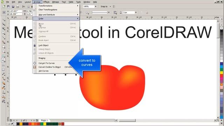
Task: Select the Pick tool in toolbox
Action: [3, 20]
